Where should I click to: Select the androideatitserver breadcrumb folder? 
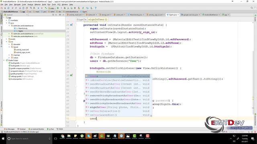pos(71,12)
